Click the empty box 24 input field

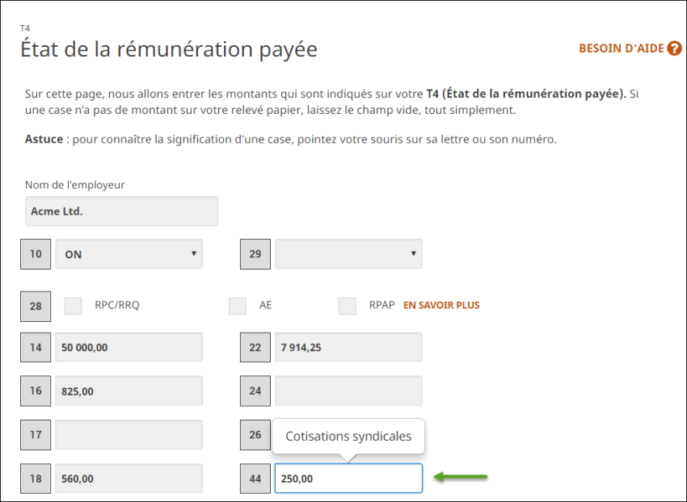tap(348, 391)
